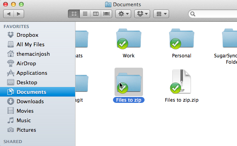Click the Finder search field
The height and width of the screenshot is (146, 237).
click(213, 14)
